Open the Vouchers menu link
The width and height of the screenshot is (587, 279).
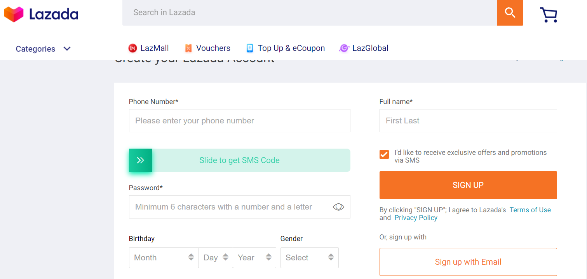pos(213,48)
